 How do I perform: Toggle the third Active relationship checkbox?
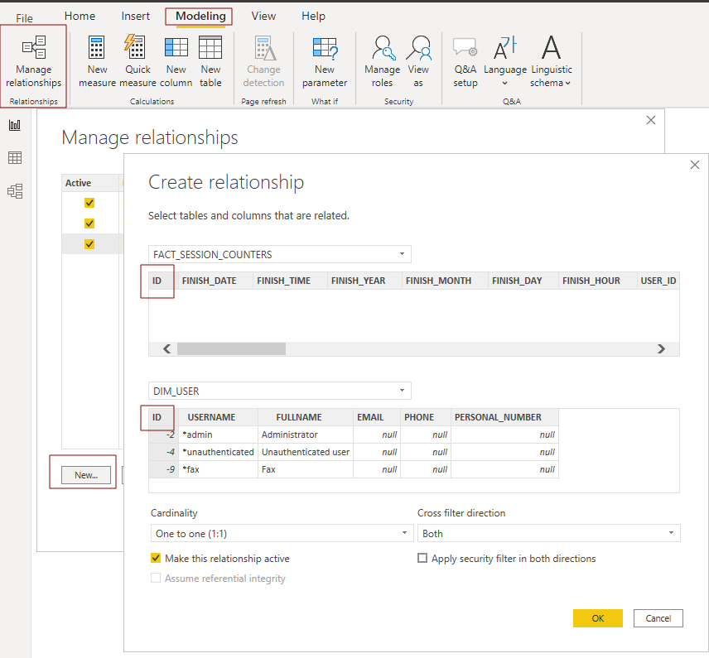(89, 243)
